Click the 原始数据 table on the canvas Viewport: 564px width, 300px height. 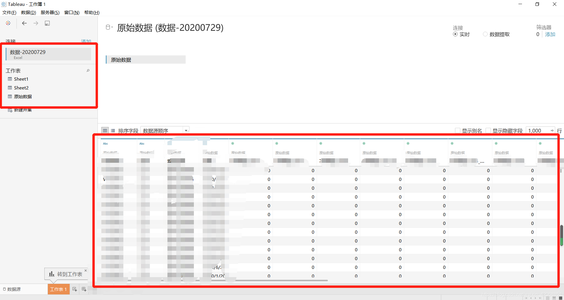[x=146, y=60]
